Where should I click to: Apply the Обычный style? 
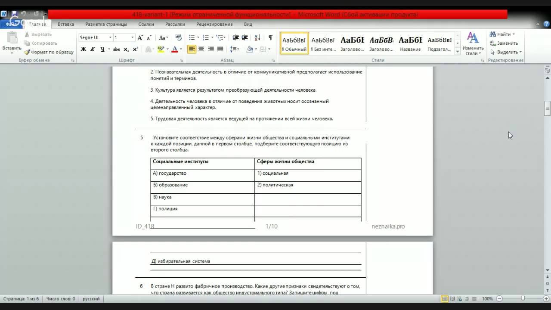point(294,43)
